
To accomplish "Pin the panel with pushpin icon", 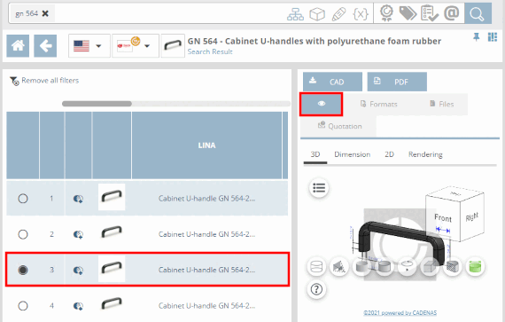I will [477, 37].
